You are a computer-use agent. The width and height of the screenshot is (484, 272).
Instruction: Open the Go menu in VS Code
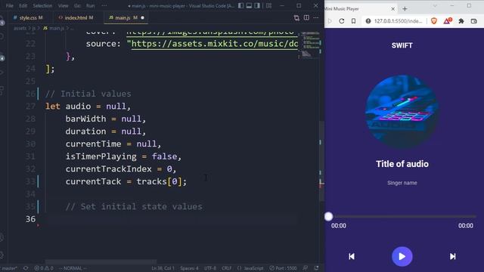tap(77, 5)
